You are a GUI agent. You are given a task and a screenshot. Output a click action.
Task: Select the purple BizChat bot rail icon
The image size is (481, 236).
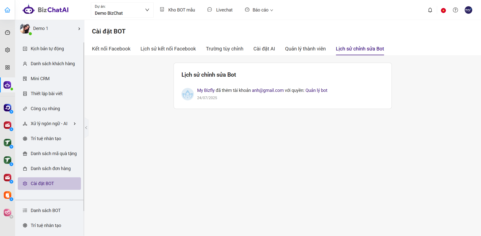tap(8, 85)
